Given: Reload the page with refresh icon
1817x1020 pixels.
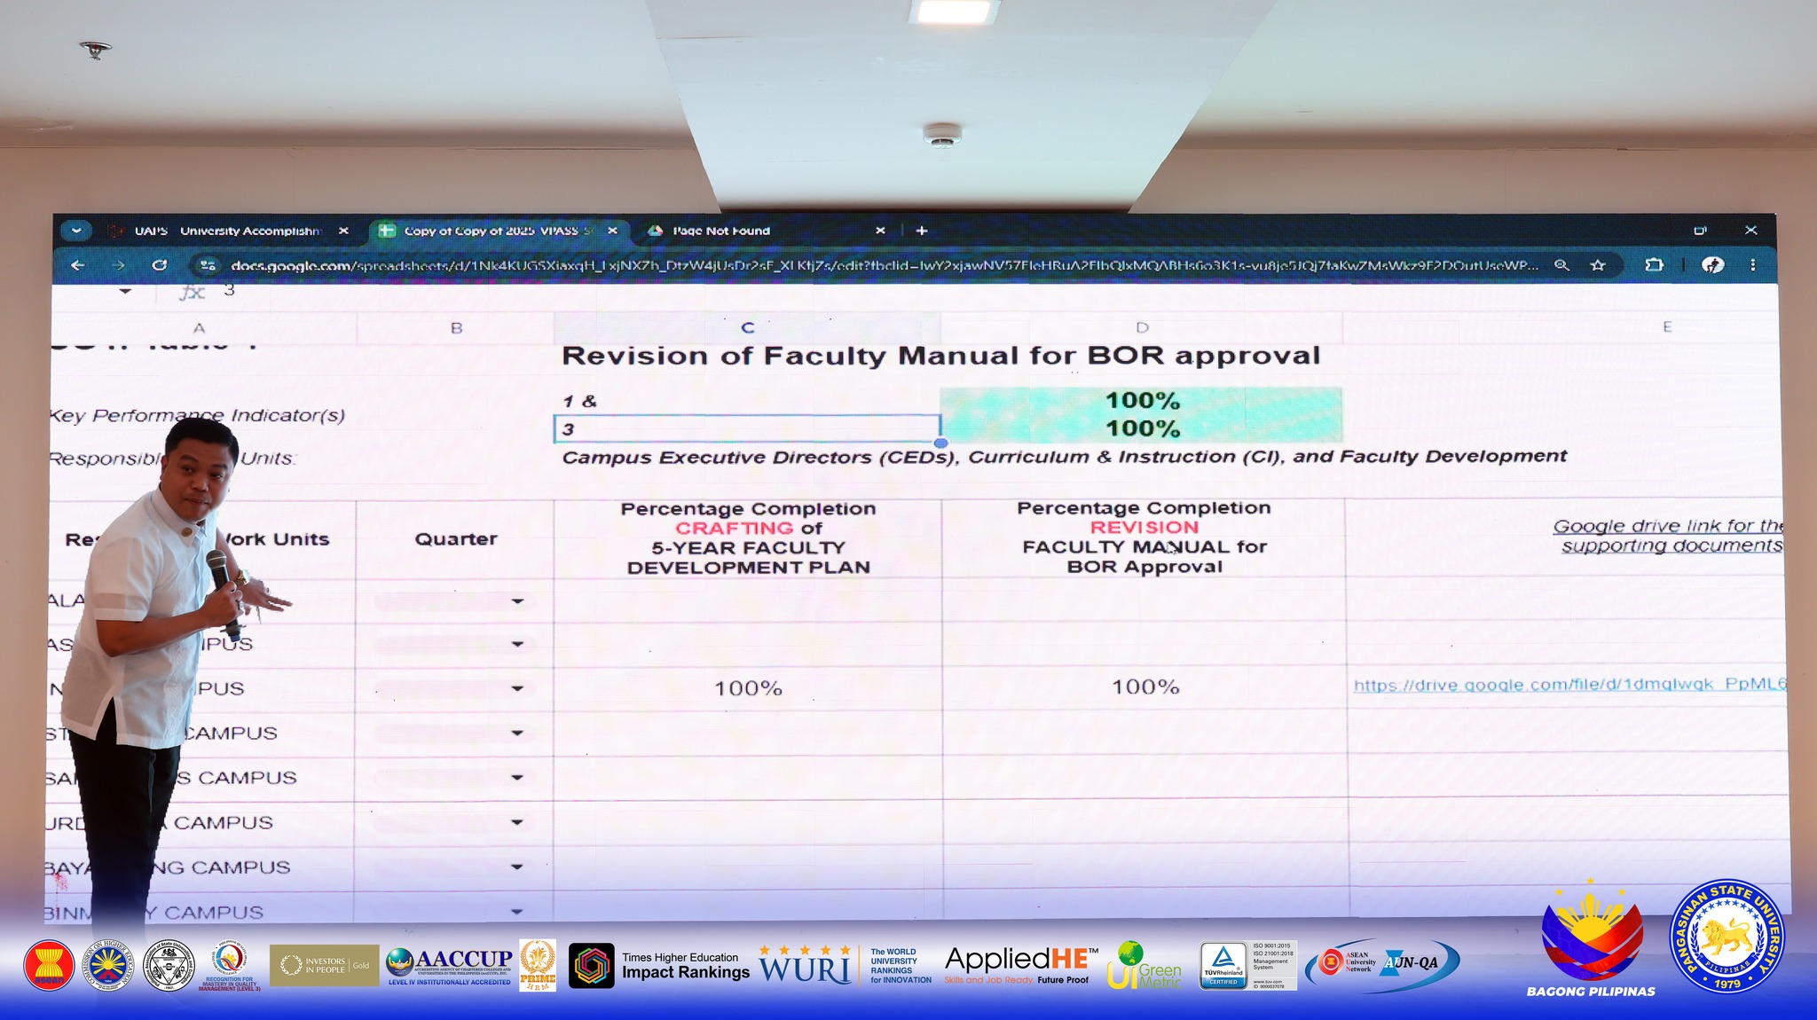Looking at the screenshot, I should (x=159, y=265).
